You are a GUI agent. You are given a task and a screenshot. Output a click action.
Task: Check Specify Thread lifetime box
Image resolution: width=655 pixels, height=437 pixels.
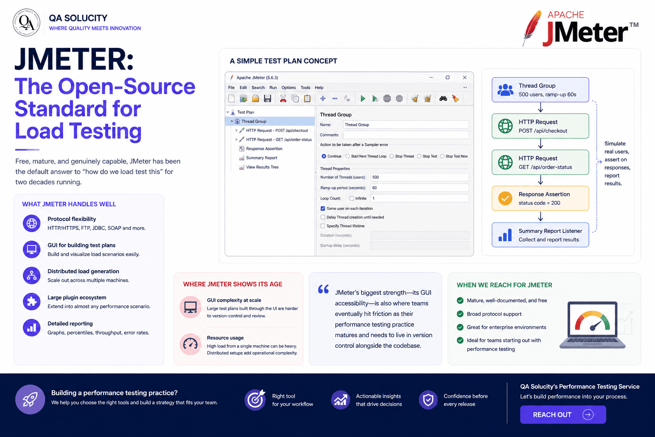(323, 226)
